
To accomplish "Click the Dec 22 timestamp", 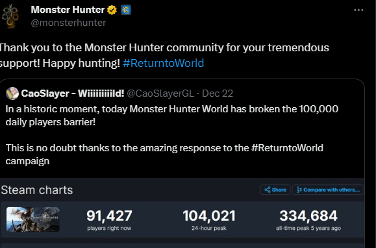I will pos(218,93).
